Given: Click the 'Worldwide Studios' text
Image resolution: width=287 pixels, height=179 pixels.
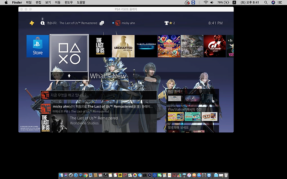Looking at the screenshot, I should click(x=84, y=123).
